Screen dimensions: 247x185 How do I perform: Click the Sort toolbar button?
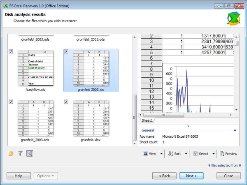(175, 154)
